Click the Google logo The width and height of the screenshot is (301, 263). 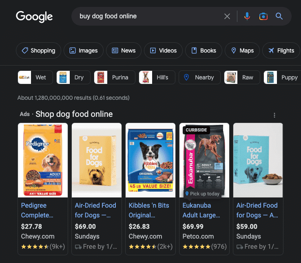pos(34,17)
